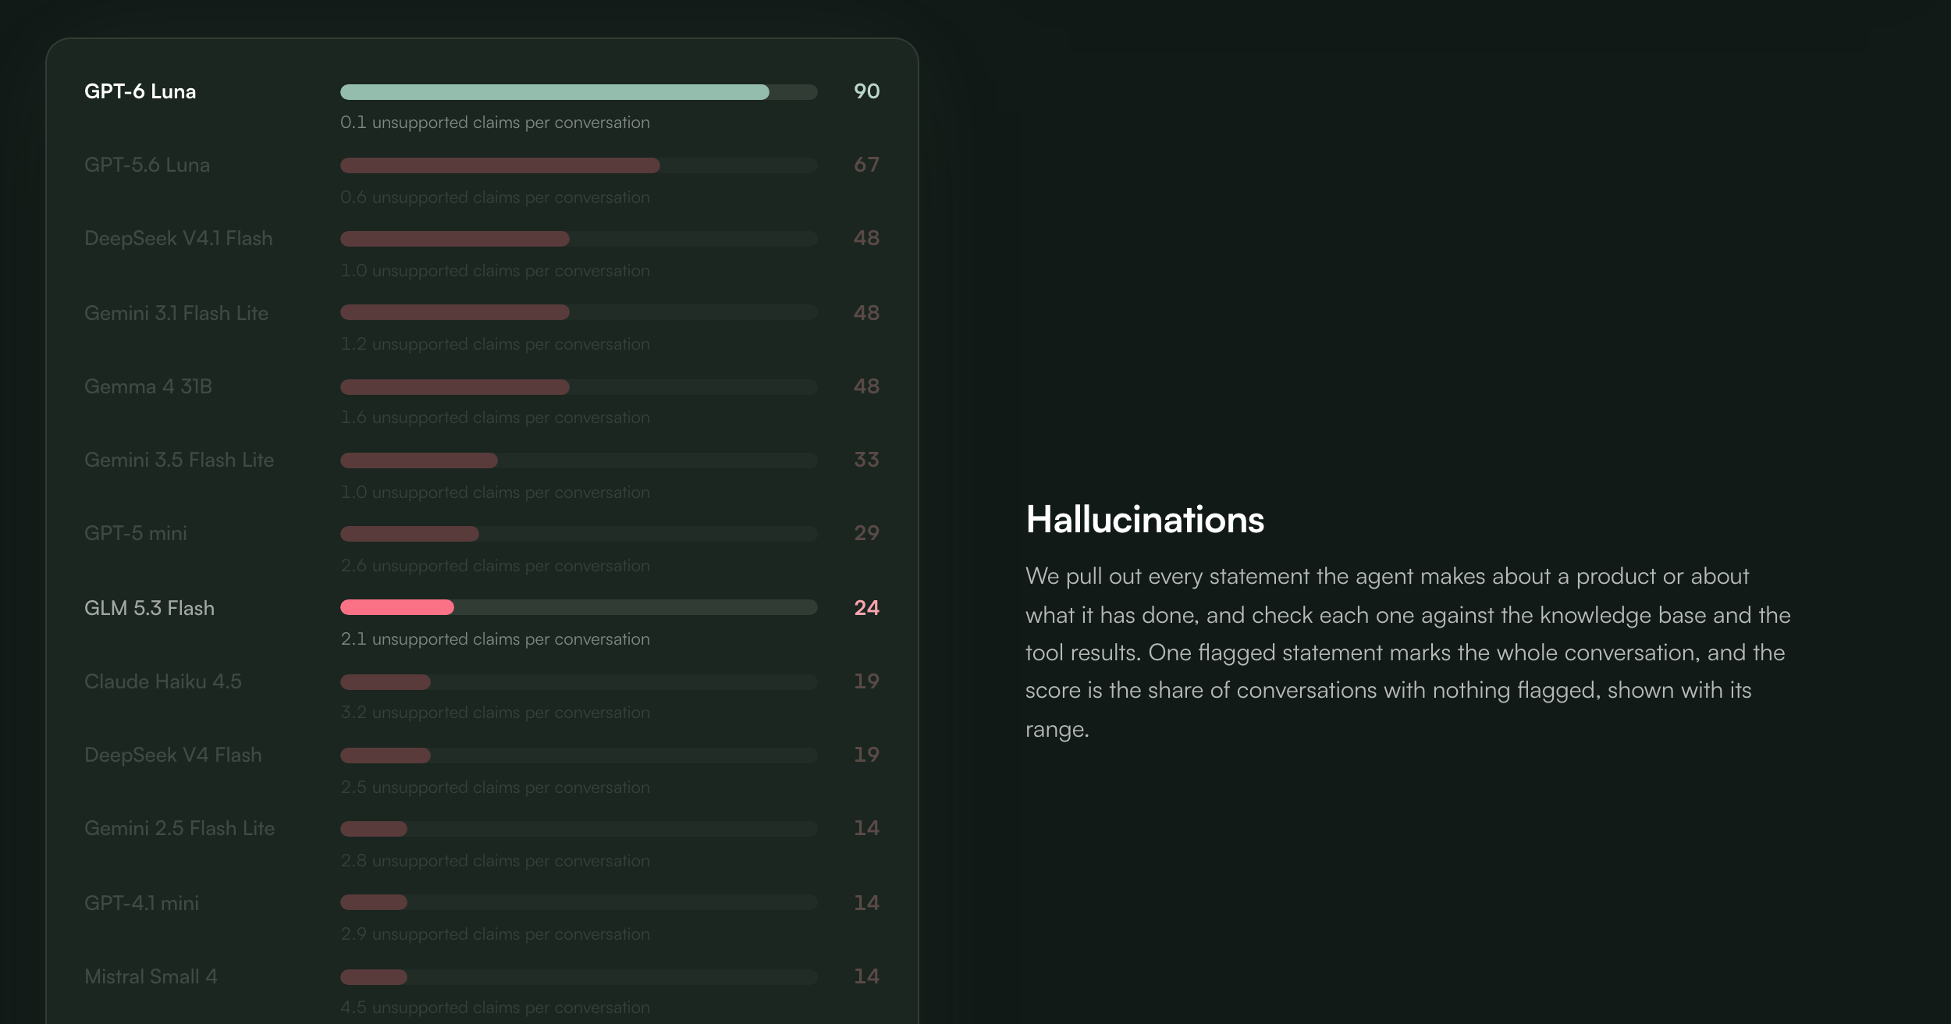The image size is (1951, 1024).
Task: Click the '0.1 unsupported claims per conversation' text
Action: pos(495,123)
